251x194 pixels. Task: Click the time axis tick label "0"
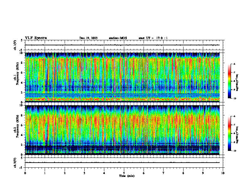tap(25, 173)
